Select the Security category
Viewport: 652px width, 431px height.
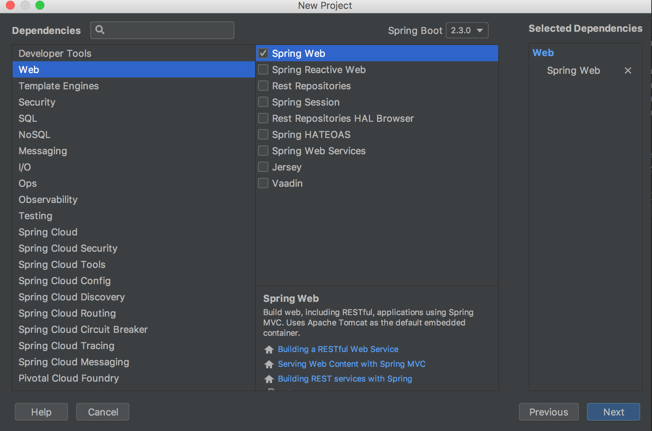pos(37,102)
